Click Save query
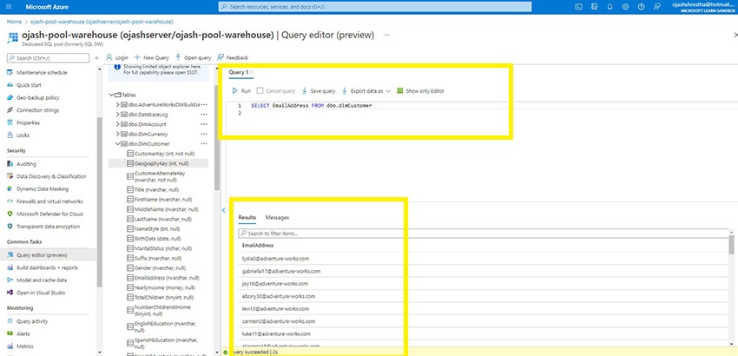The height and width of the screenshot is (356, 738). click(319, 91)
